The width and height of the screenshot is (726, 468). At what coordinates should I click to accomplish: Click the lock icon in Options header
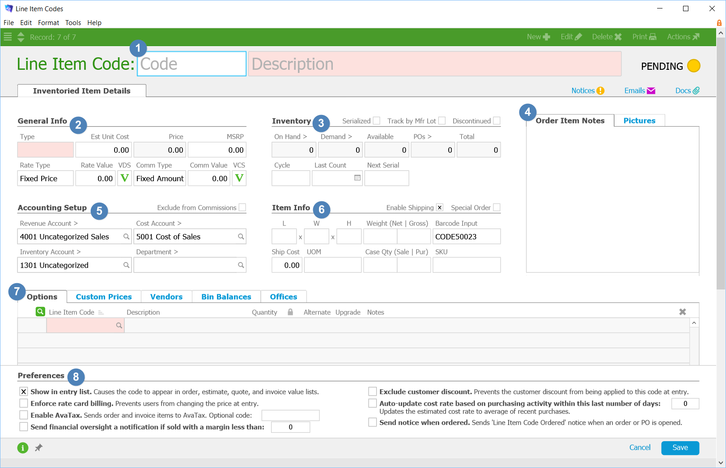click(290, 312)
